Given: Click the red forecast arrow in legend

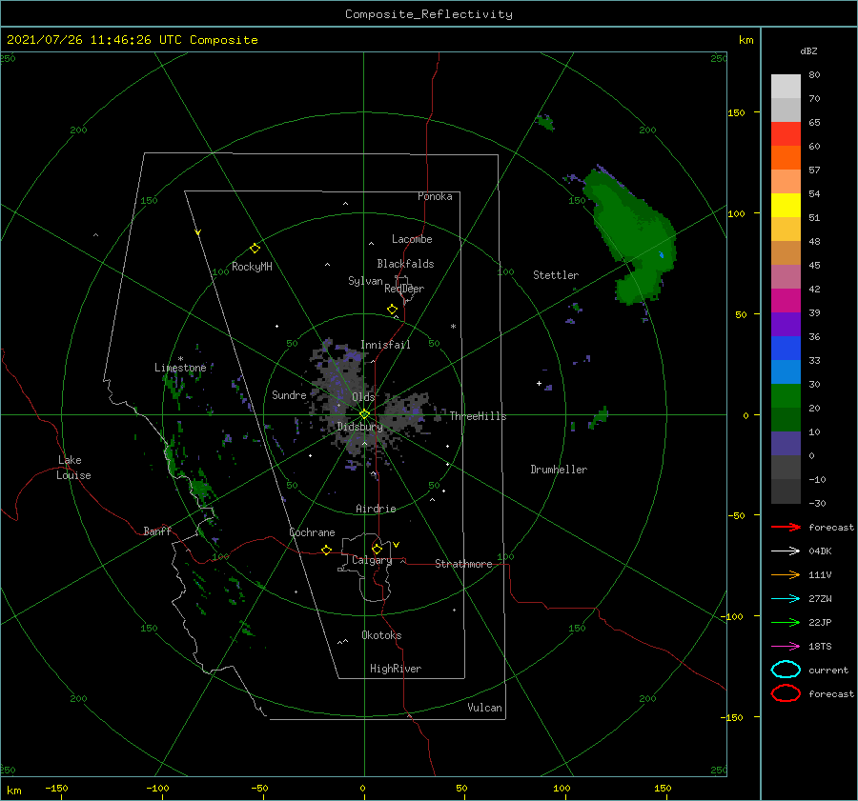Looking at the screenshot, I should (x=786, y=527).
